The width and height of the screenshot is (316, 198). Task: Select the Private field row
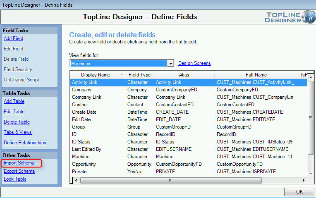[189, 172]
